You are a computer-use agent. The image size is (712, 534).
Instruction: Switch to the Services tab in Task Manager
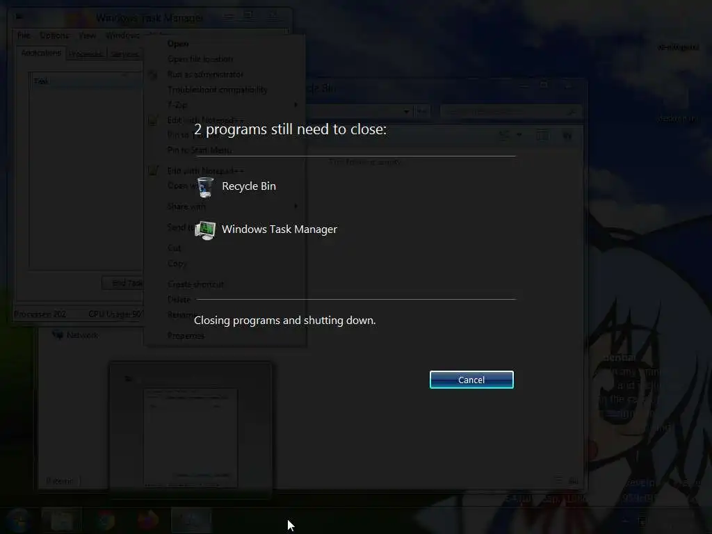point(124,54)
